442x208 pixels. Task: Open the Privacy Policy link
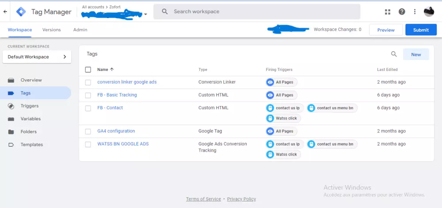point(242,199)
